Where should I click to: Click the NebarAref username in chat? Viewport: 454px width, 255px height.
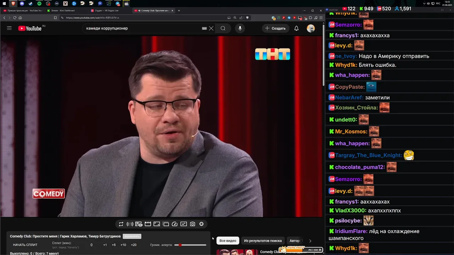point(349,97)
